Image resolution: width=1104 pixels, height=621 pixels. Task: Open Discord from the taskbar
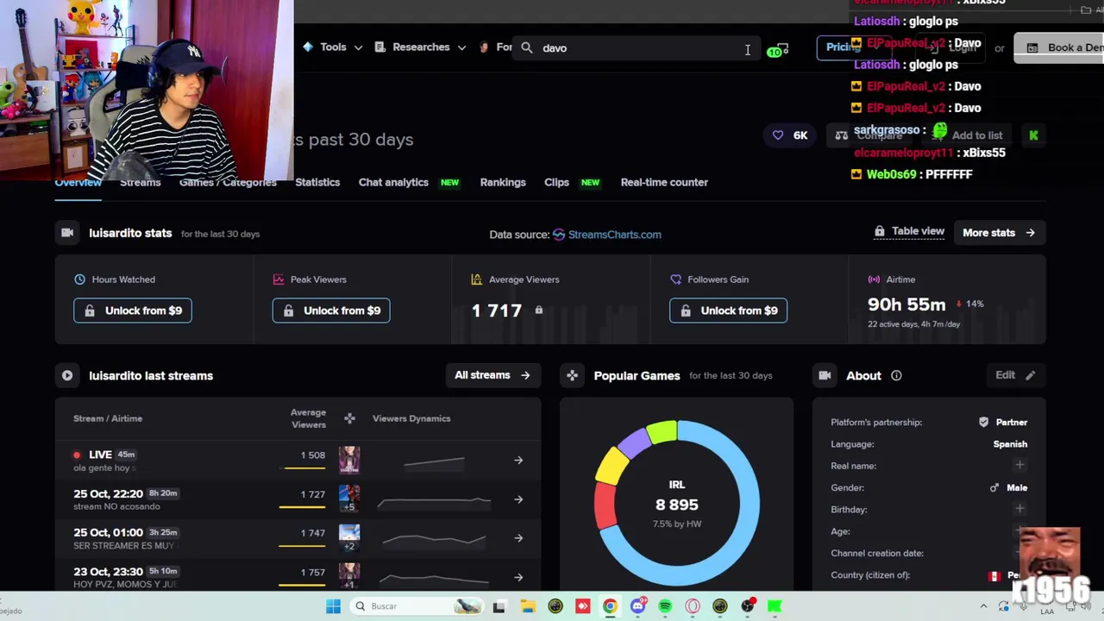pyautogui.click(x=637, y=606)
